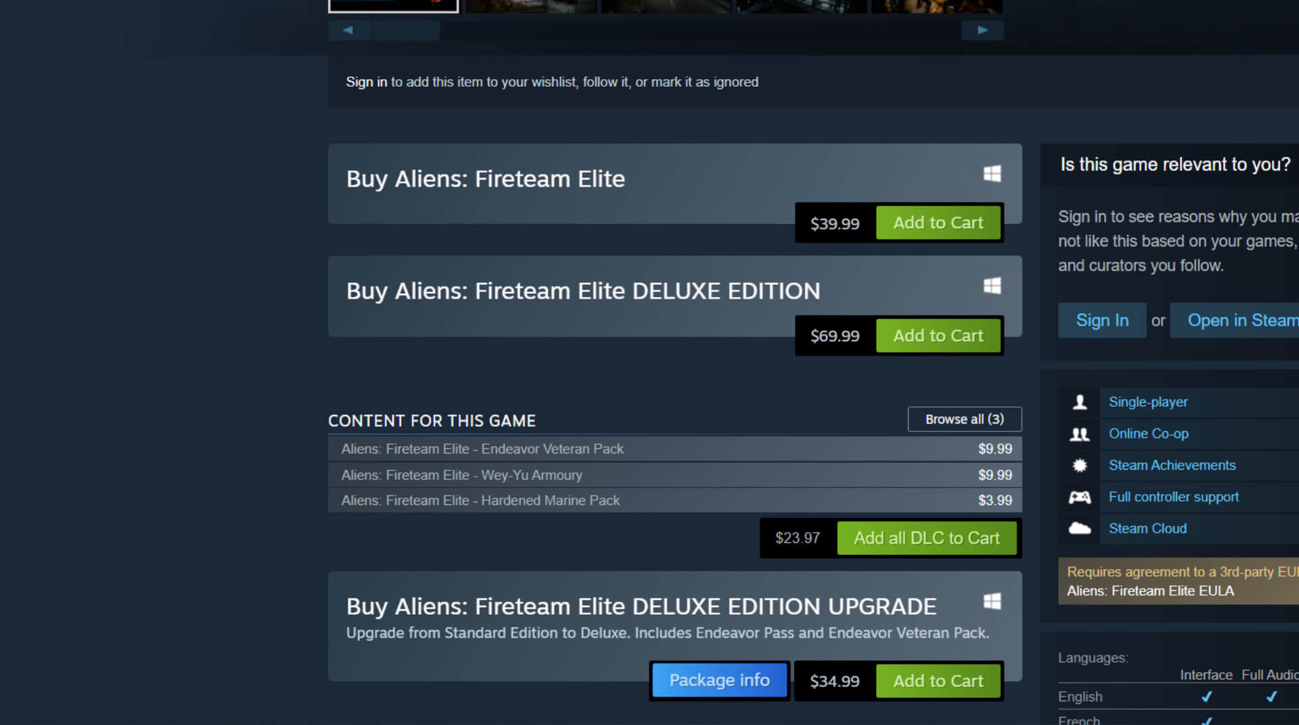Click the Full controller support gamepad icon
This screenshot has width=1299, height=725.
point(1080,498)
